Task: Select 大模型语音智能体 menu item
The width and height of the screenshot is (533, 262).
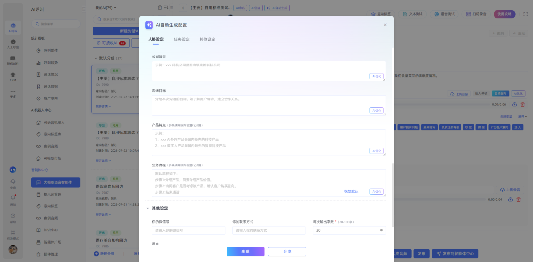Action: (56, 182)
